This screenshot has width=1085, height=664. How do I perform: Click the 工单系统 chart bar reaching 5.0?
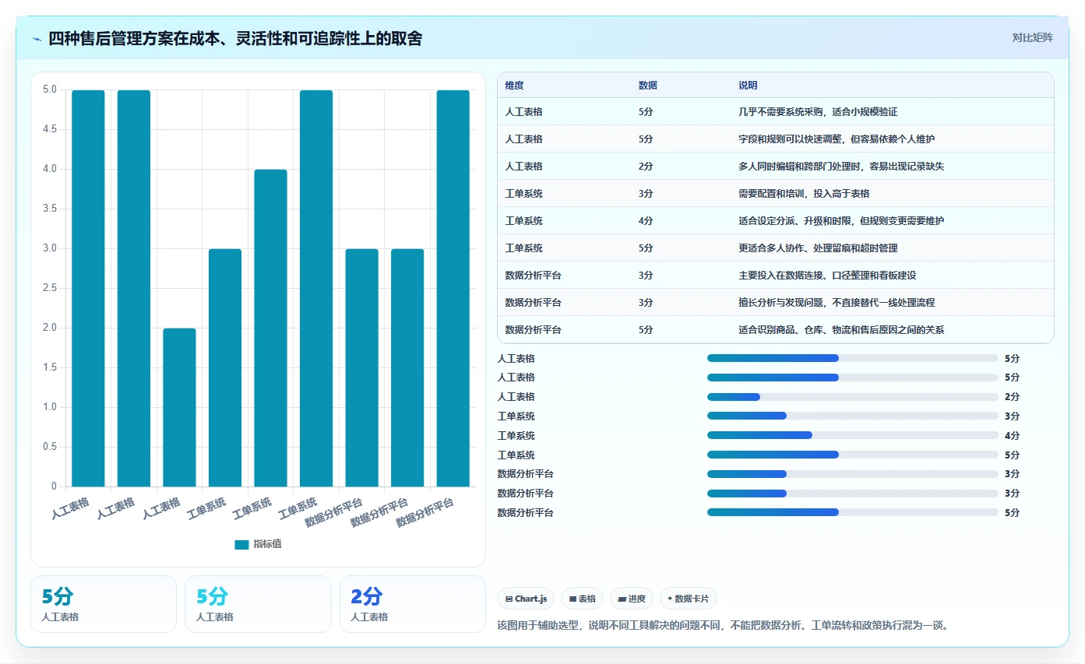316,288
